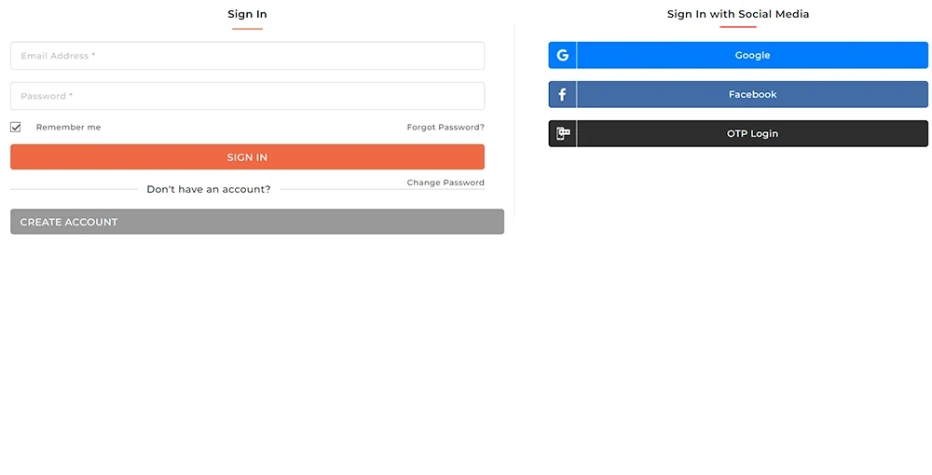Click the underline below Social Media heading
This screenshot has height=475, width=932.
tap(737, 27)
